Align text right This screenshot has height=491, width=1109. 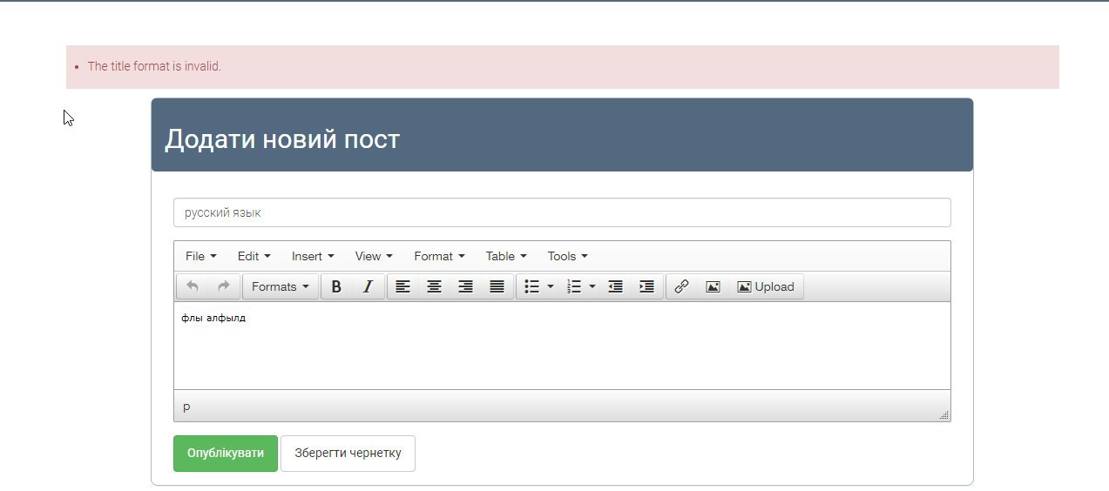pyautogui.click(x=465, y=286)
